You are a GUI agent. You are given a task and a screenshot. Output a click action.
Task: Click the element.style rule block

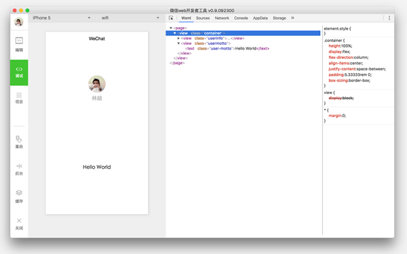click(x=358, y=31)
